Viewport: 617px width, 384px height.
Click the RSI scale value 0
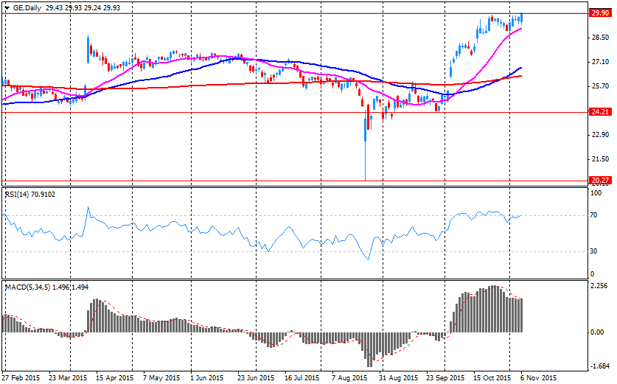593,274
